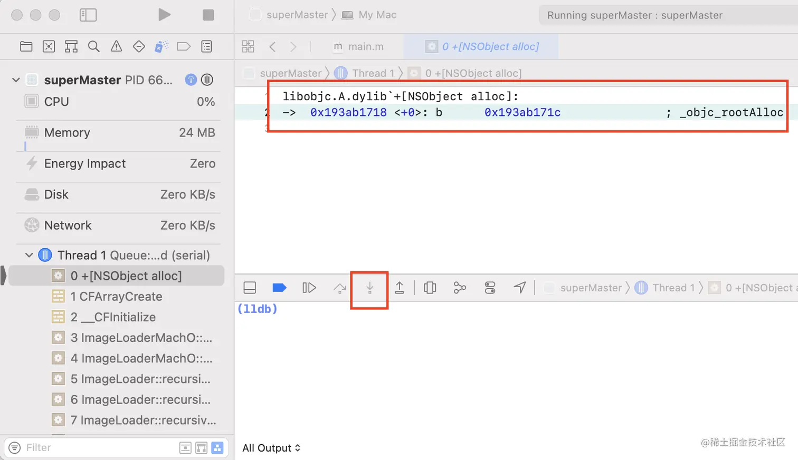Click superMaster in debug bar breadcrumb
The width and height of the screenshot is (798, 460).
coord(583,288)
